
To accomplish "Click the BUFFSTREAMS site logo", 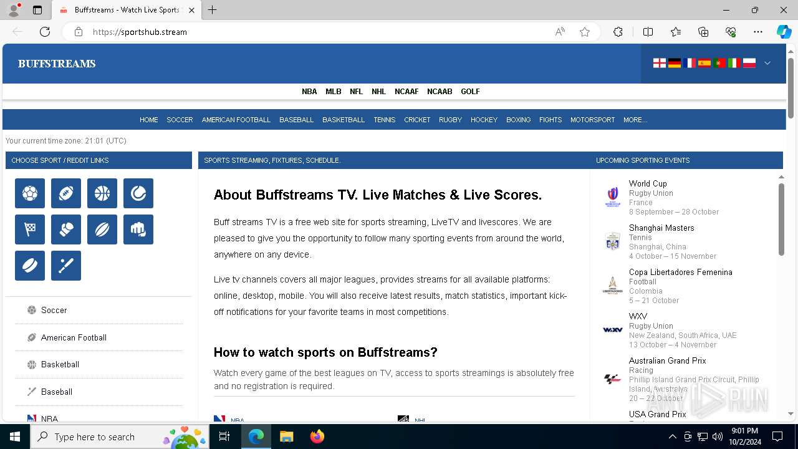I will [57, 64].
